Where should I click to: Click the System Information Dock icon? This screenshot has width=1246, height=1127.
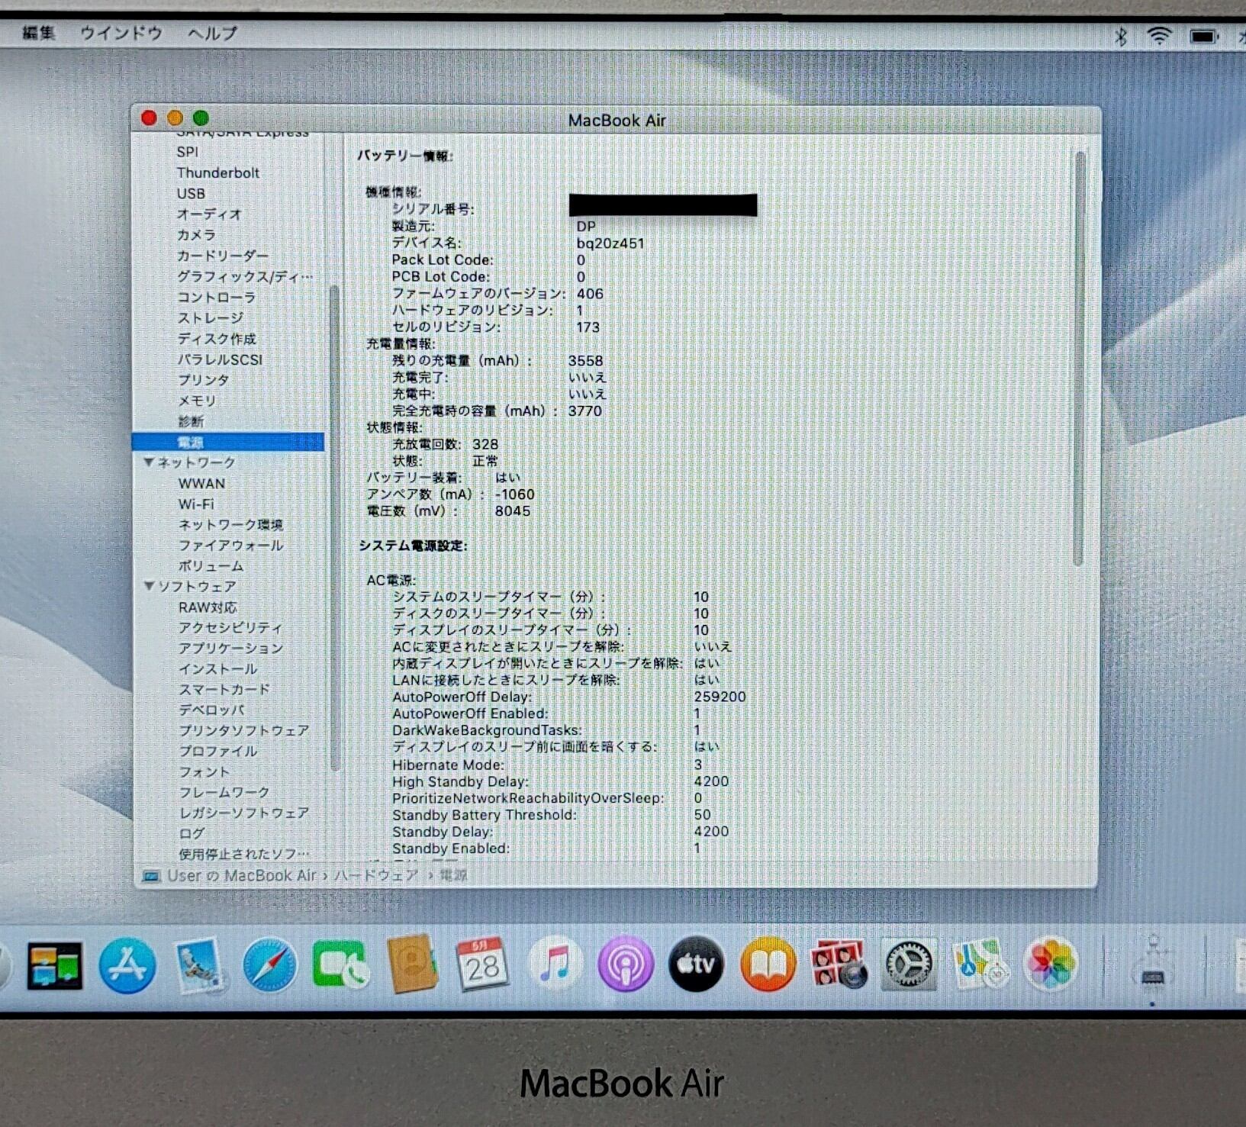coord(1153,963)
